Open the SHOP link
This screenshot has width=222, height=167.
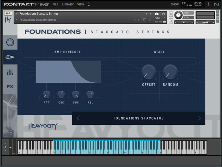(174, 4)
